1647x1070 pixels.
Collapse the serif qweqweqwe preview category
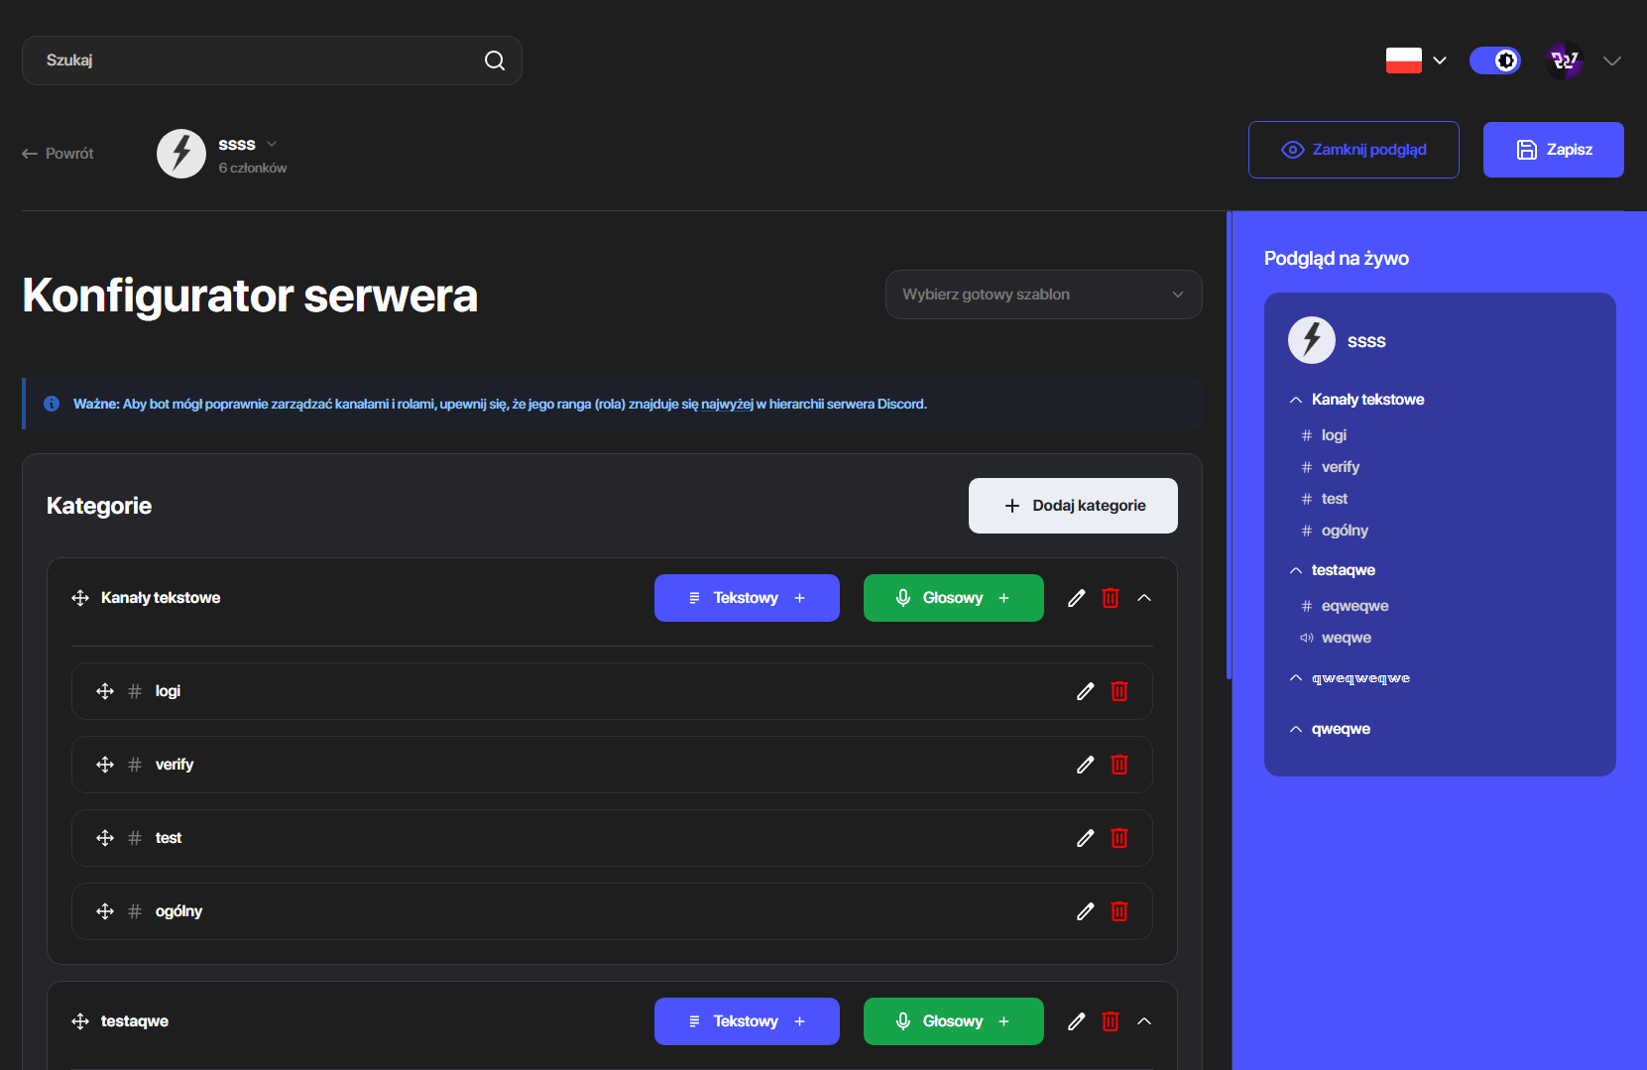click(1296, 678)
